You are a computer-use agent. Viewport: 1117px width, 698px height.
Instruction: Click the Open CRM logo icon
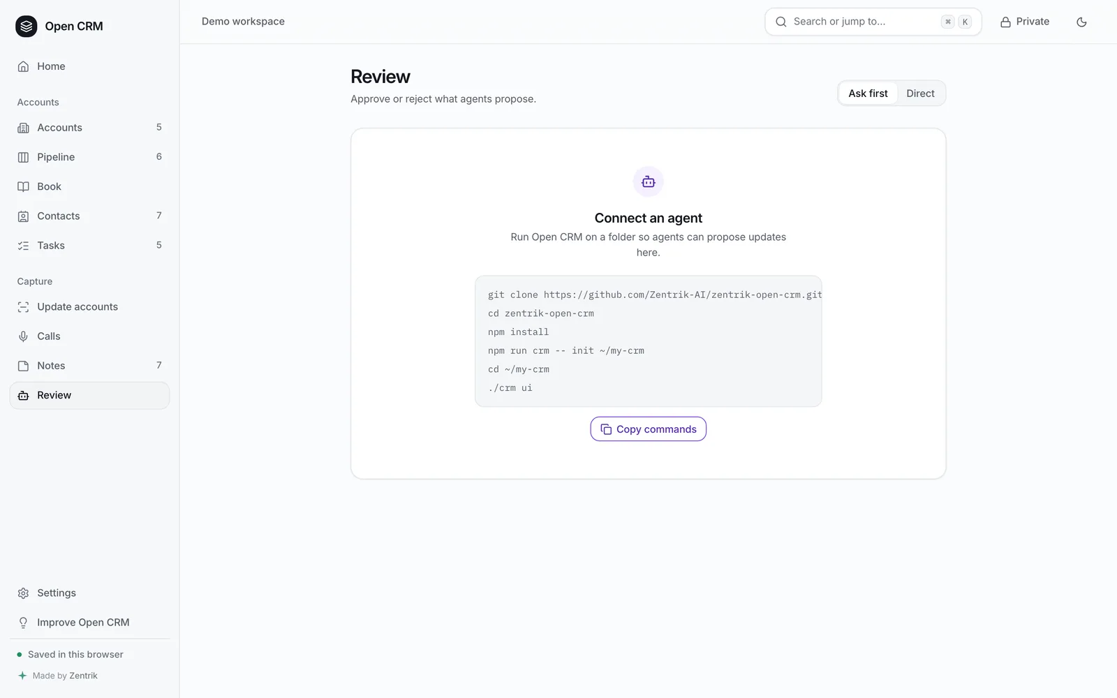(26, 27)
